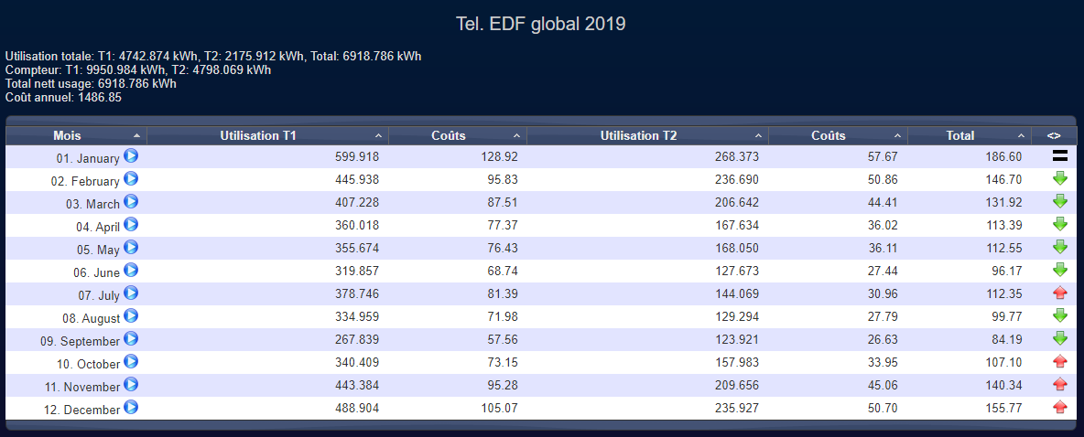The image size is (1084, 437).
Task: Open the November month detail arrow icon
Action: point(131,384)
